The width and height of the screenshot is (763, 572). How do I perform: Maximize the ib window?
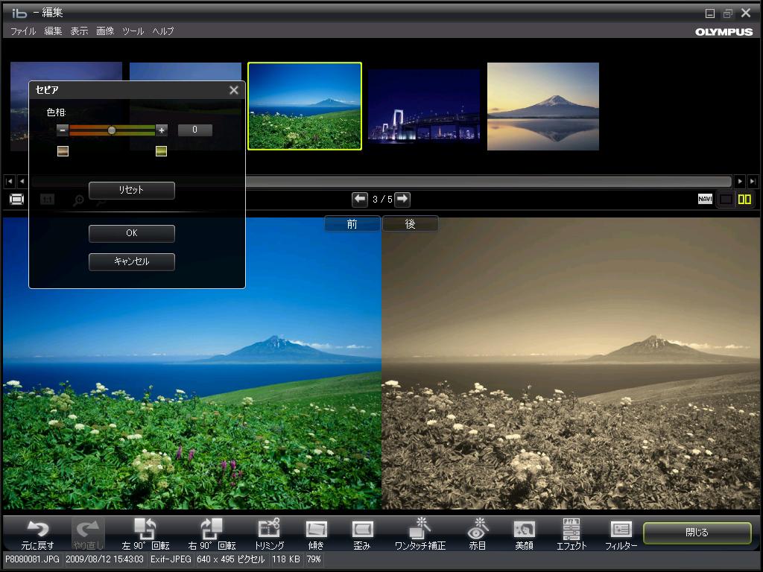tap(727, 13)
